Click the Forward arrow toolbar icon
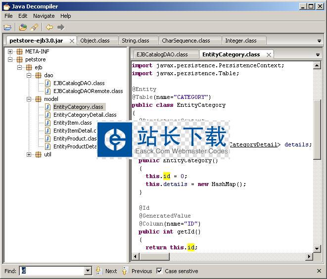327x279 pixels. point(61,28)
